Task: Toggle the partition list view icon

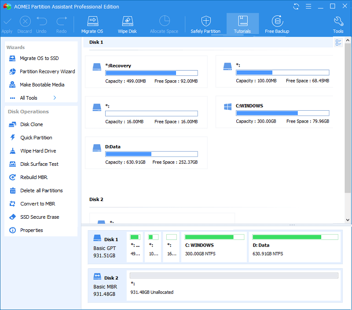Action: (338, 42)
